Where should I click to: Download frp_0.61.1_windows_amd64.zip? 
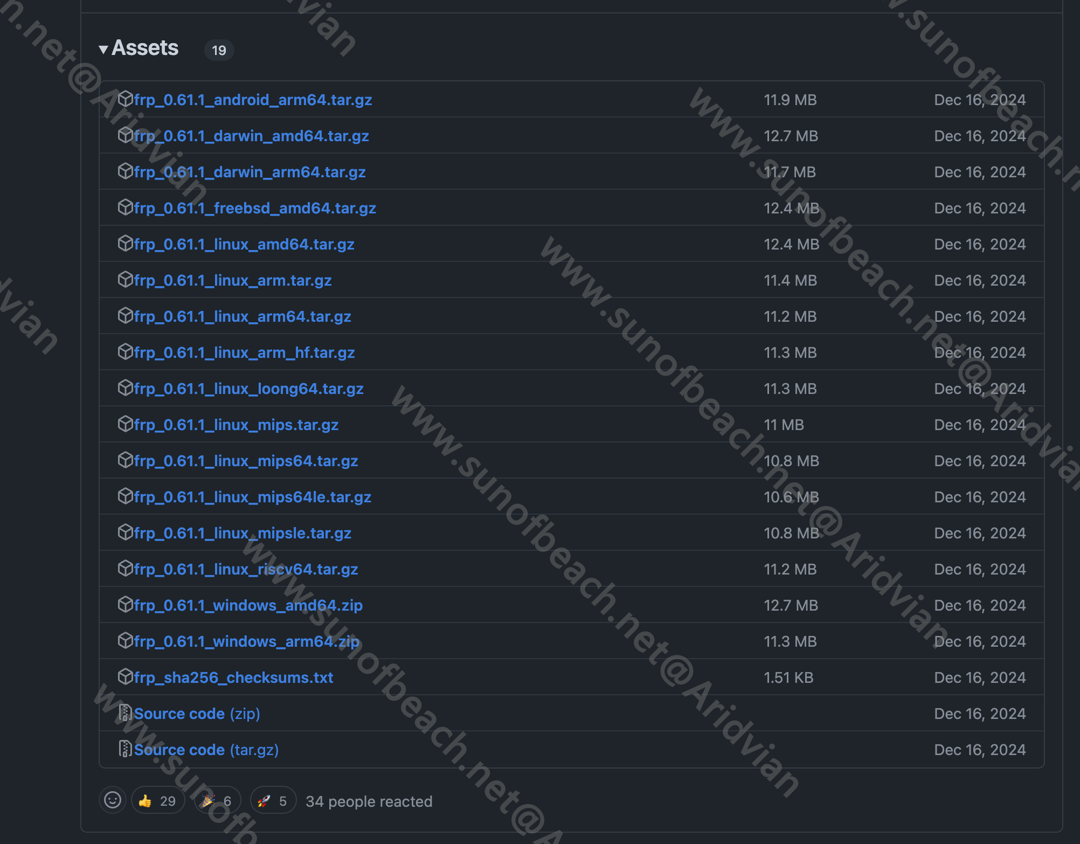point(248,605)
